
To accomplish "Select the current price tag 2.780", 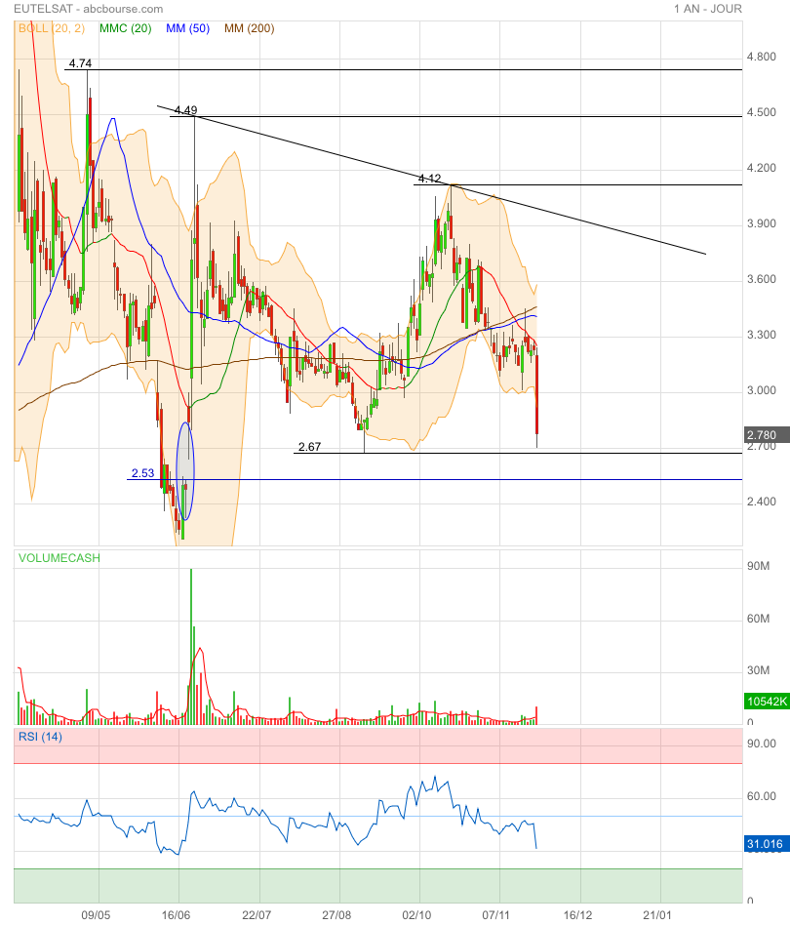I will (x=761, y=434).
